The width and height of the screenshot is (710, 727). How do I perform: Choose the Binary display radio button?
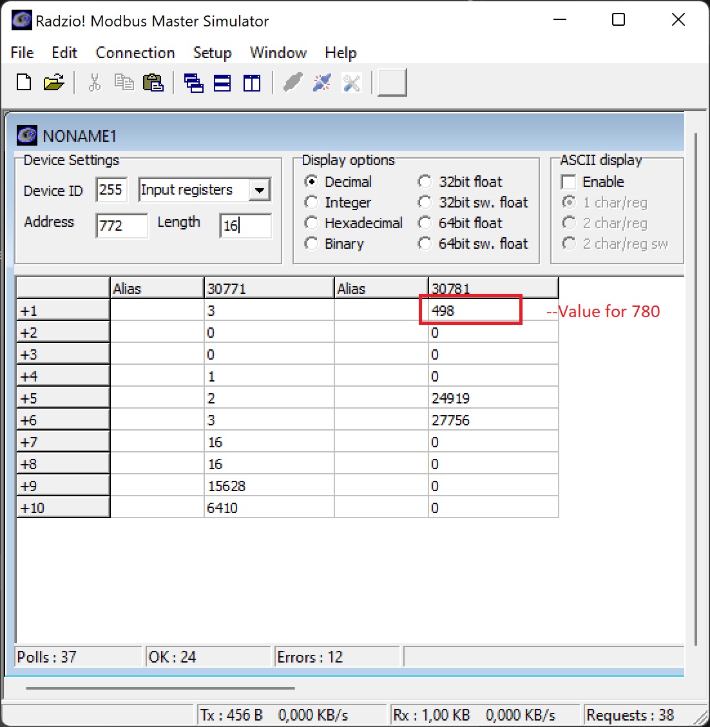click(311, 244)
